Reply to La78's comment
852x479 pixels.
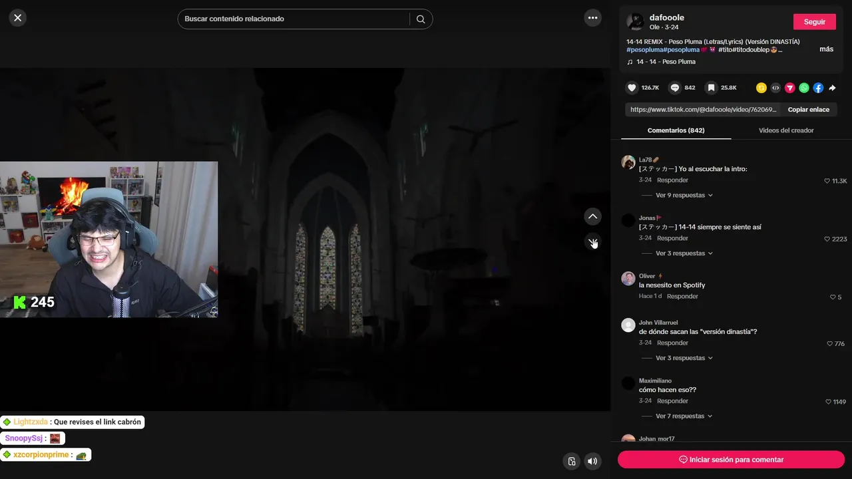coord(672,180)
